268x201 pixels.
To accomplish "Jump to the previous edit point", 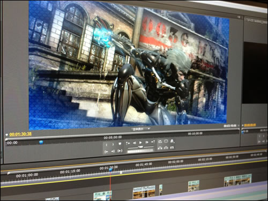I will tap(128, 143).
